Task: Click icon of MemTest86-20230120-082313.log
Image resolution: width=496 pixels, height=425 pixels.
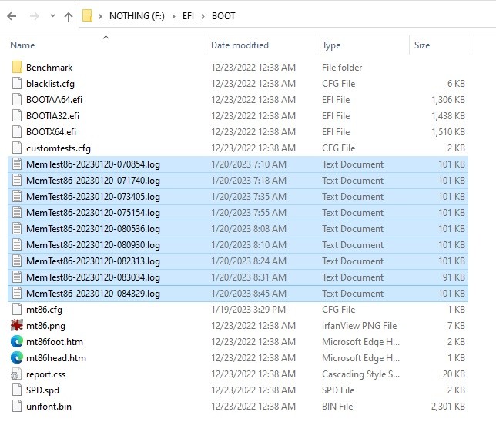Action: [17, 261]
